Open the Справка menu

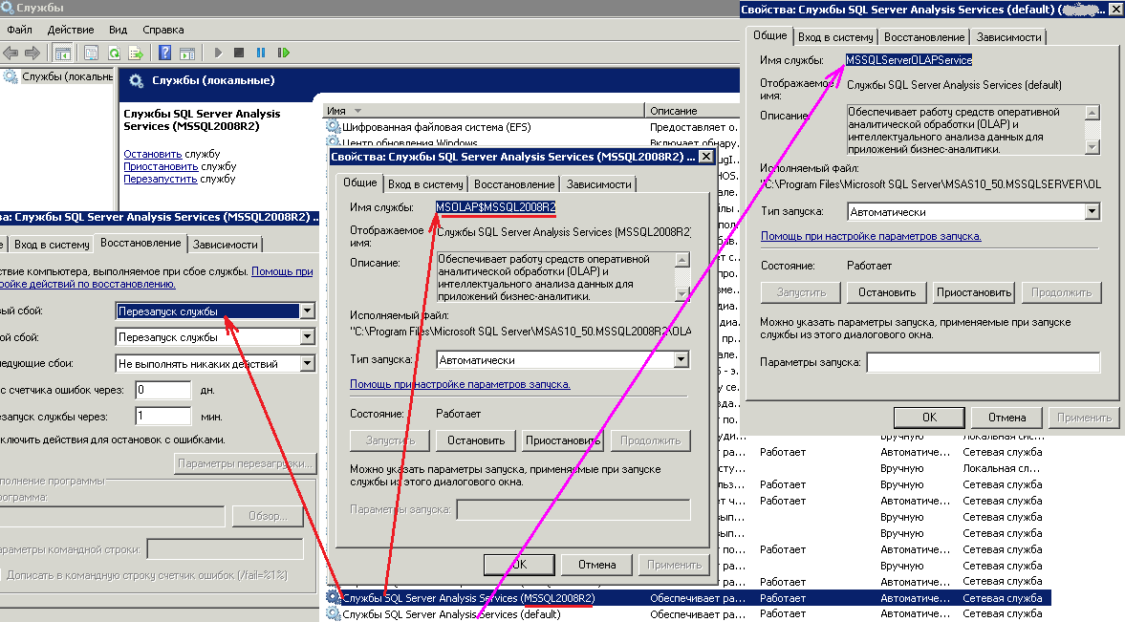(162, 30)
